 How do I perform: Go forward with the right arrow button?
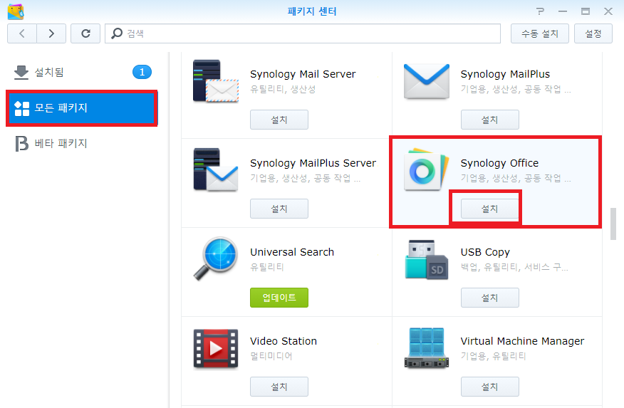point(51,33)
